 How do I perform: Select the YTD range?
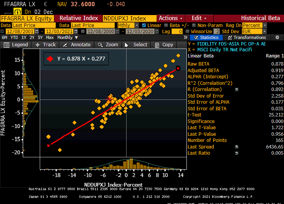point(14,37)
